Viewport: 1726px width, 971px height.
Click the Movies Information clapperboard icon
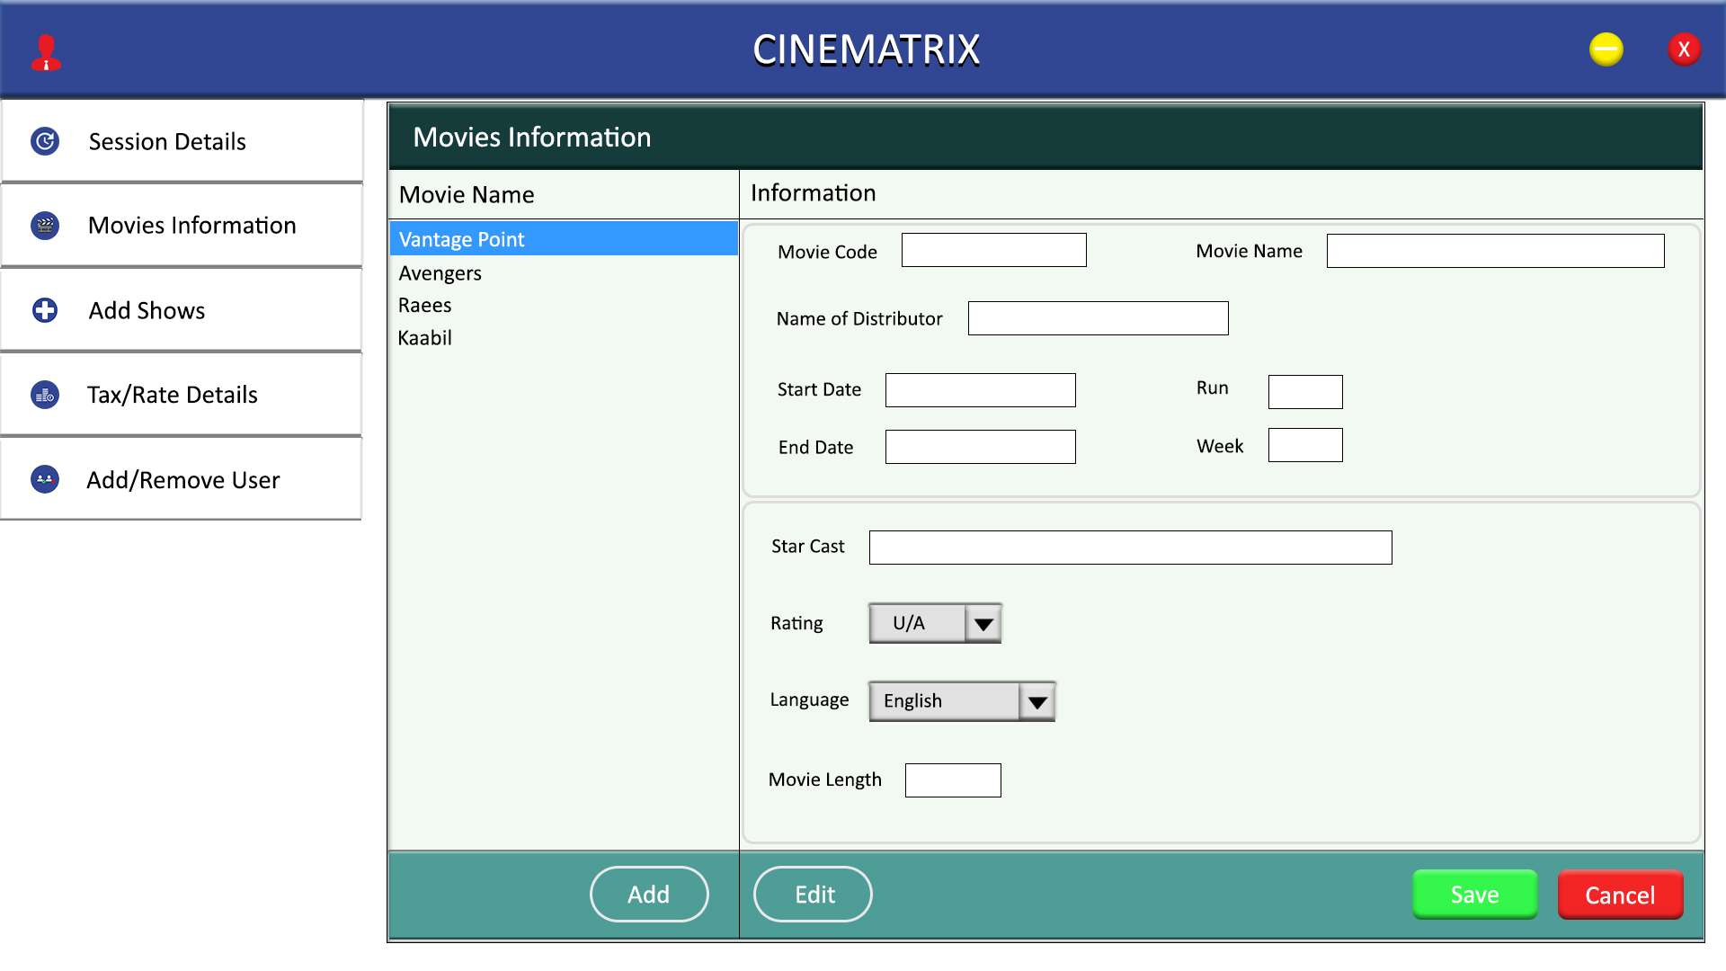pos(45,225)
